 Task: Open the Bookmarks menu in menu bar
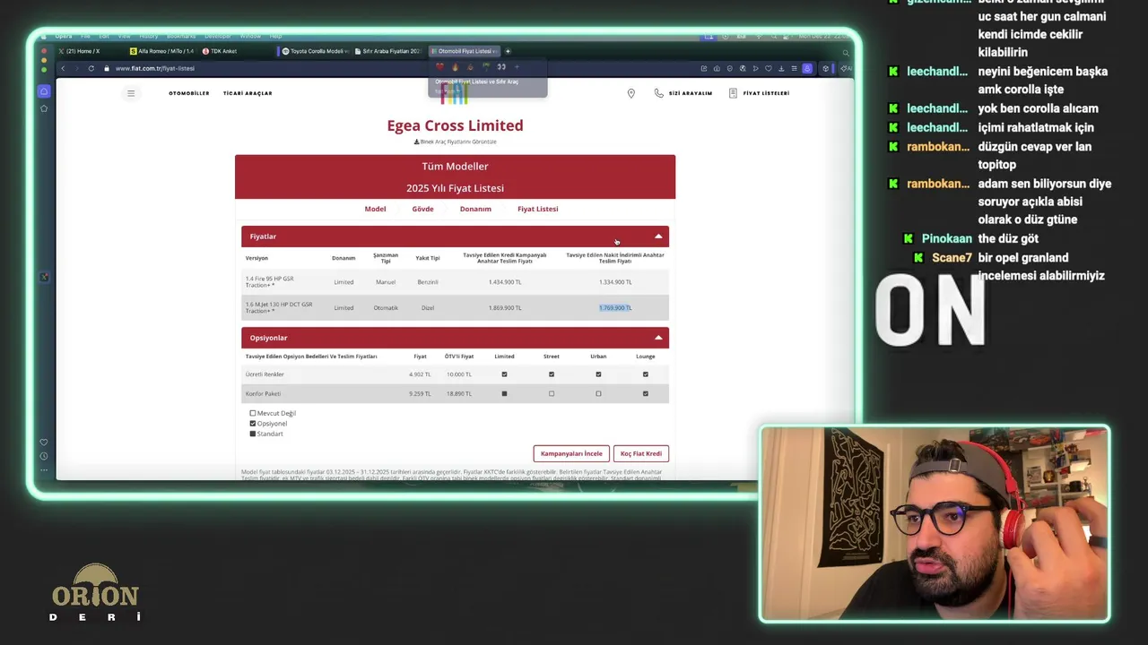(x=181, y=37)
